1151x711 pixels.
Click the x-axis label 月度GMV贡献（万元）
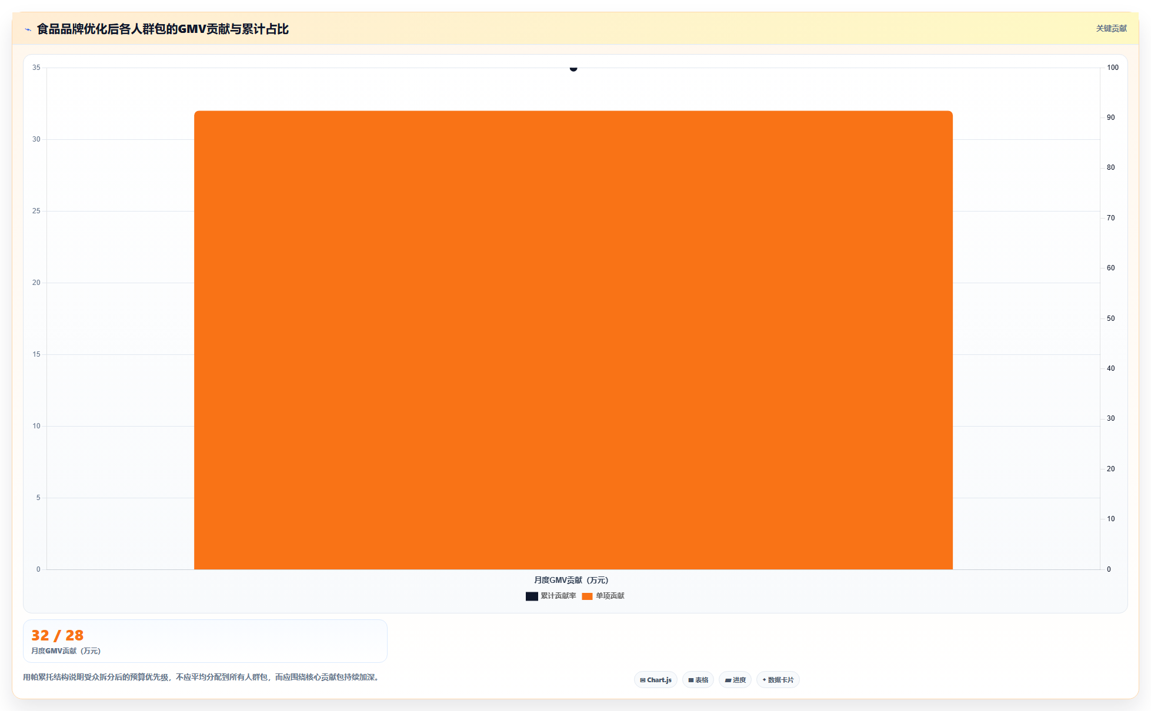(571, 580)
